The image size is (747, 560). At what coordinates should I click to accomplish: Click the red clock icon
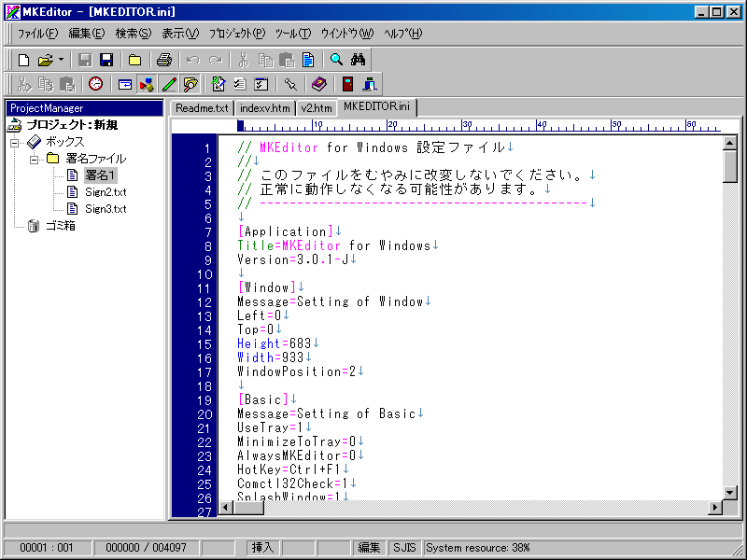(96, 85)
